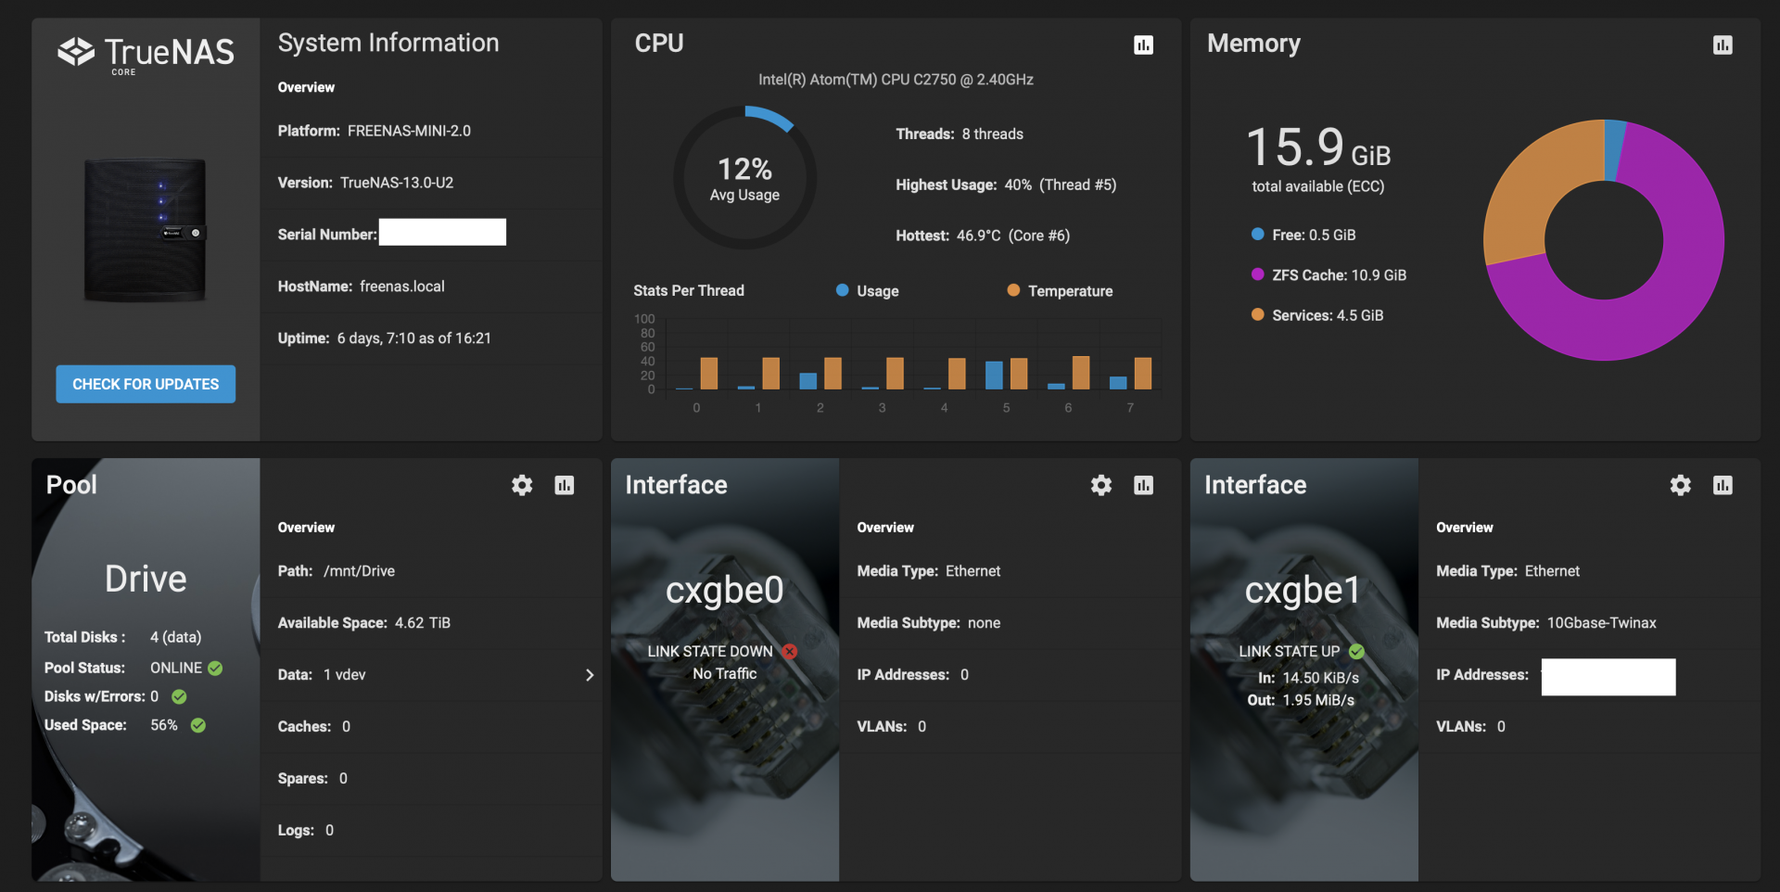Click cxgbe0 Media Subtype none text

point(929,623)
